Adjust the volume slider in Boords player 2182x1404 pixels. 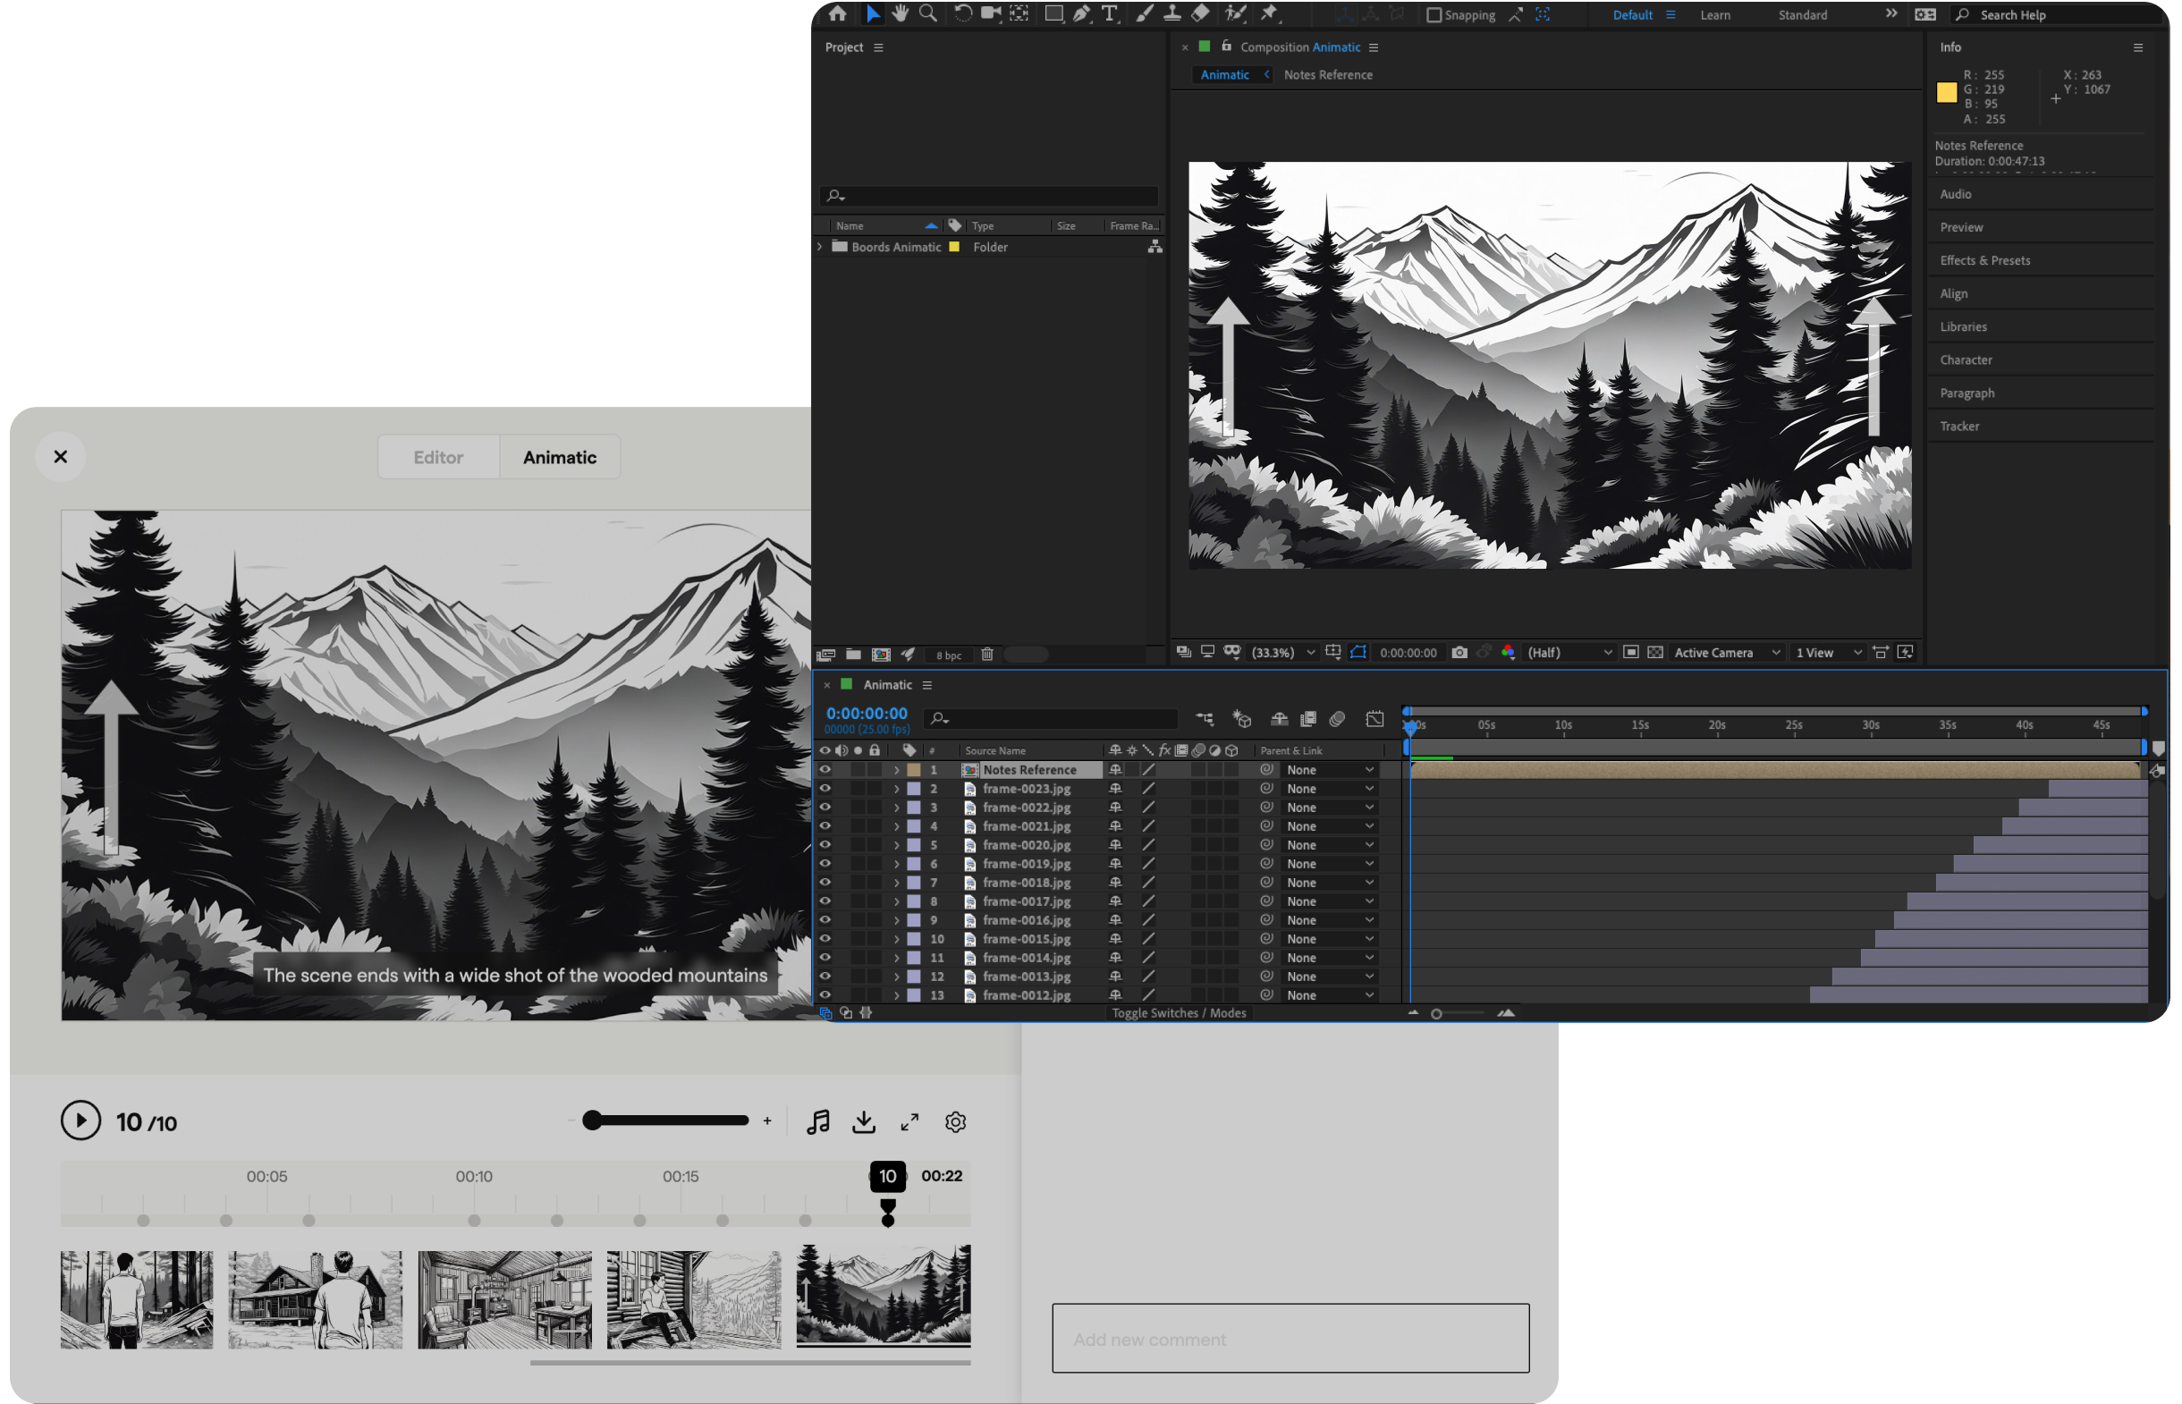(x=666, y=1121)
